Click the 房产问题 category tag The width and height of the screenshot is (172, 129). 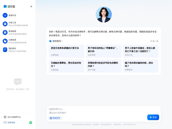pos(92,70)
